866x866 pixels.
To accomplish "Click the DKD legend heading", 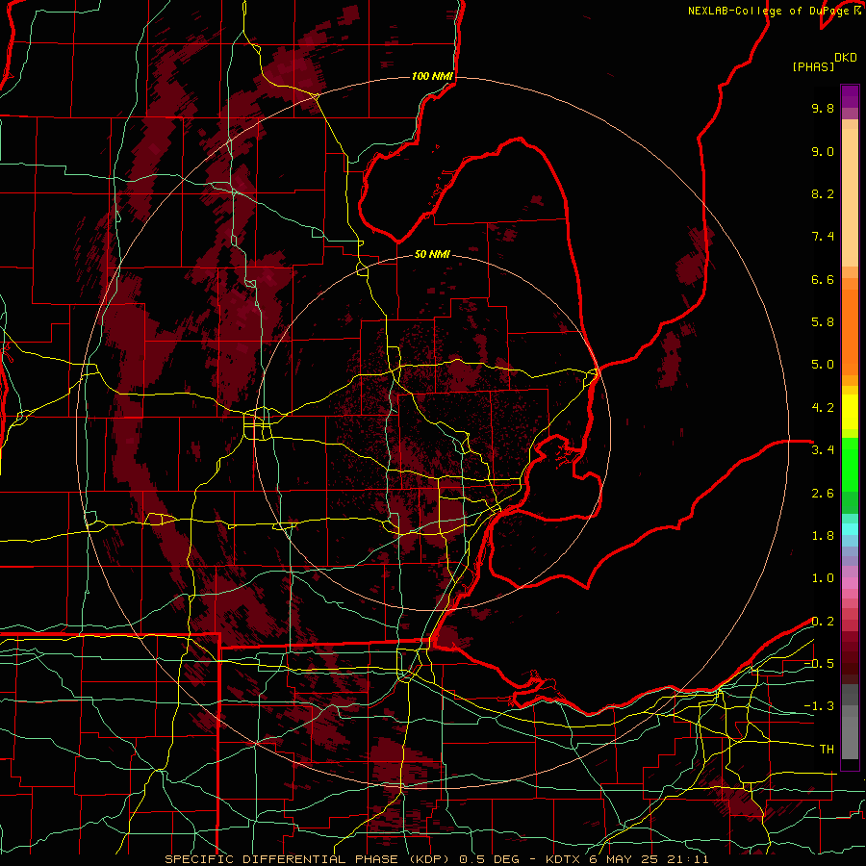I will (x=846, y=58).
